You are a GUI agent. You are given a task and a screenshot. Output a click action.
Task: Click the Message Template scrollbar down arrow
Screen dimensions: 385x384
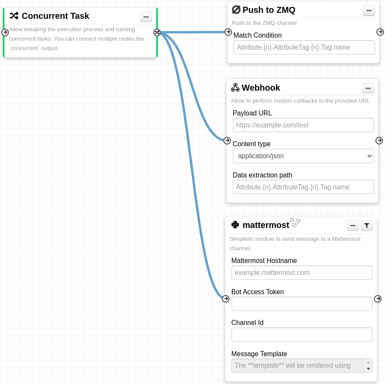pyautogui.click(x=368, y=369)
